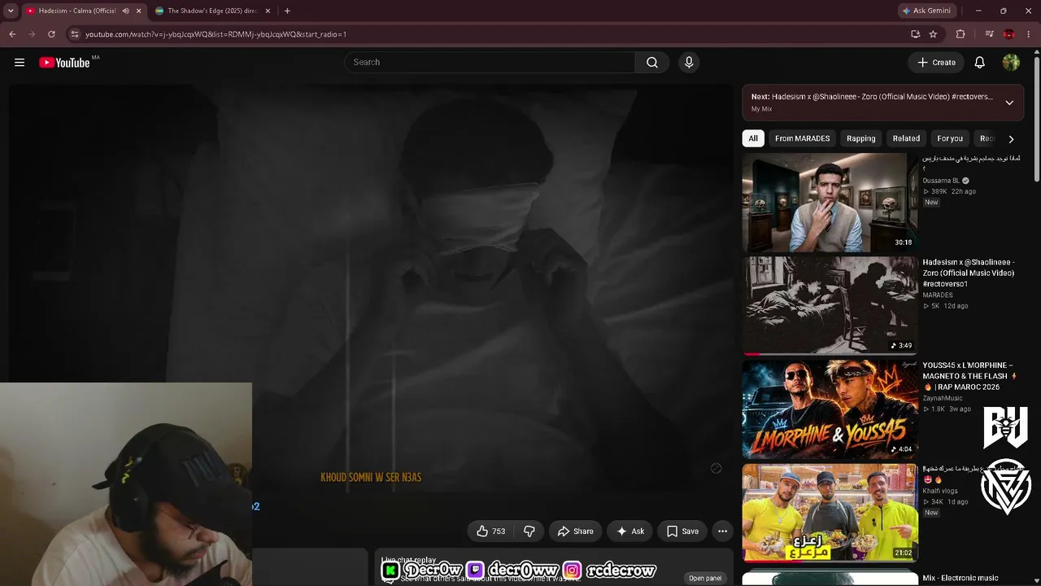The height and width of the screenshot is (586, 1041).
Task: Like the video with 753 likes
Action: 490,531
